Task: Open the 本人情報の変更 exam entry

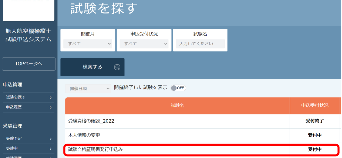Action: click(84, 135)
